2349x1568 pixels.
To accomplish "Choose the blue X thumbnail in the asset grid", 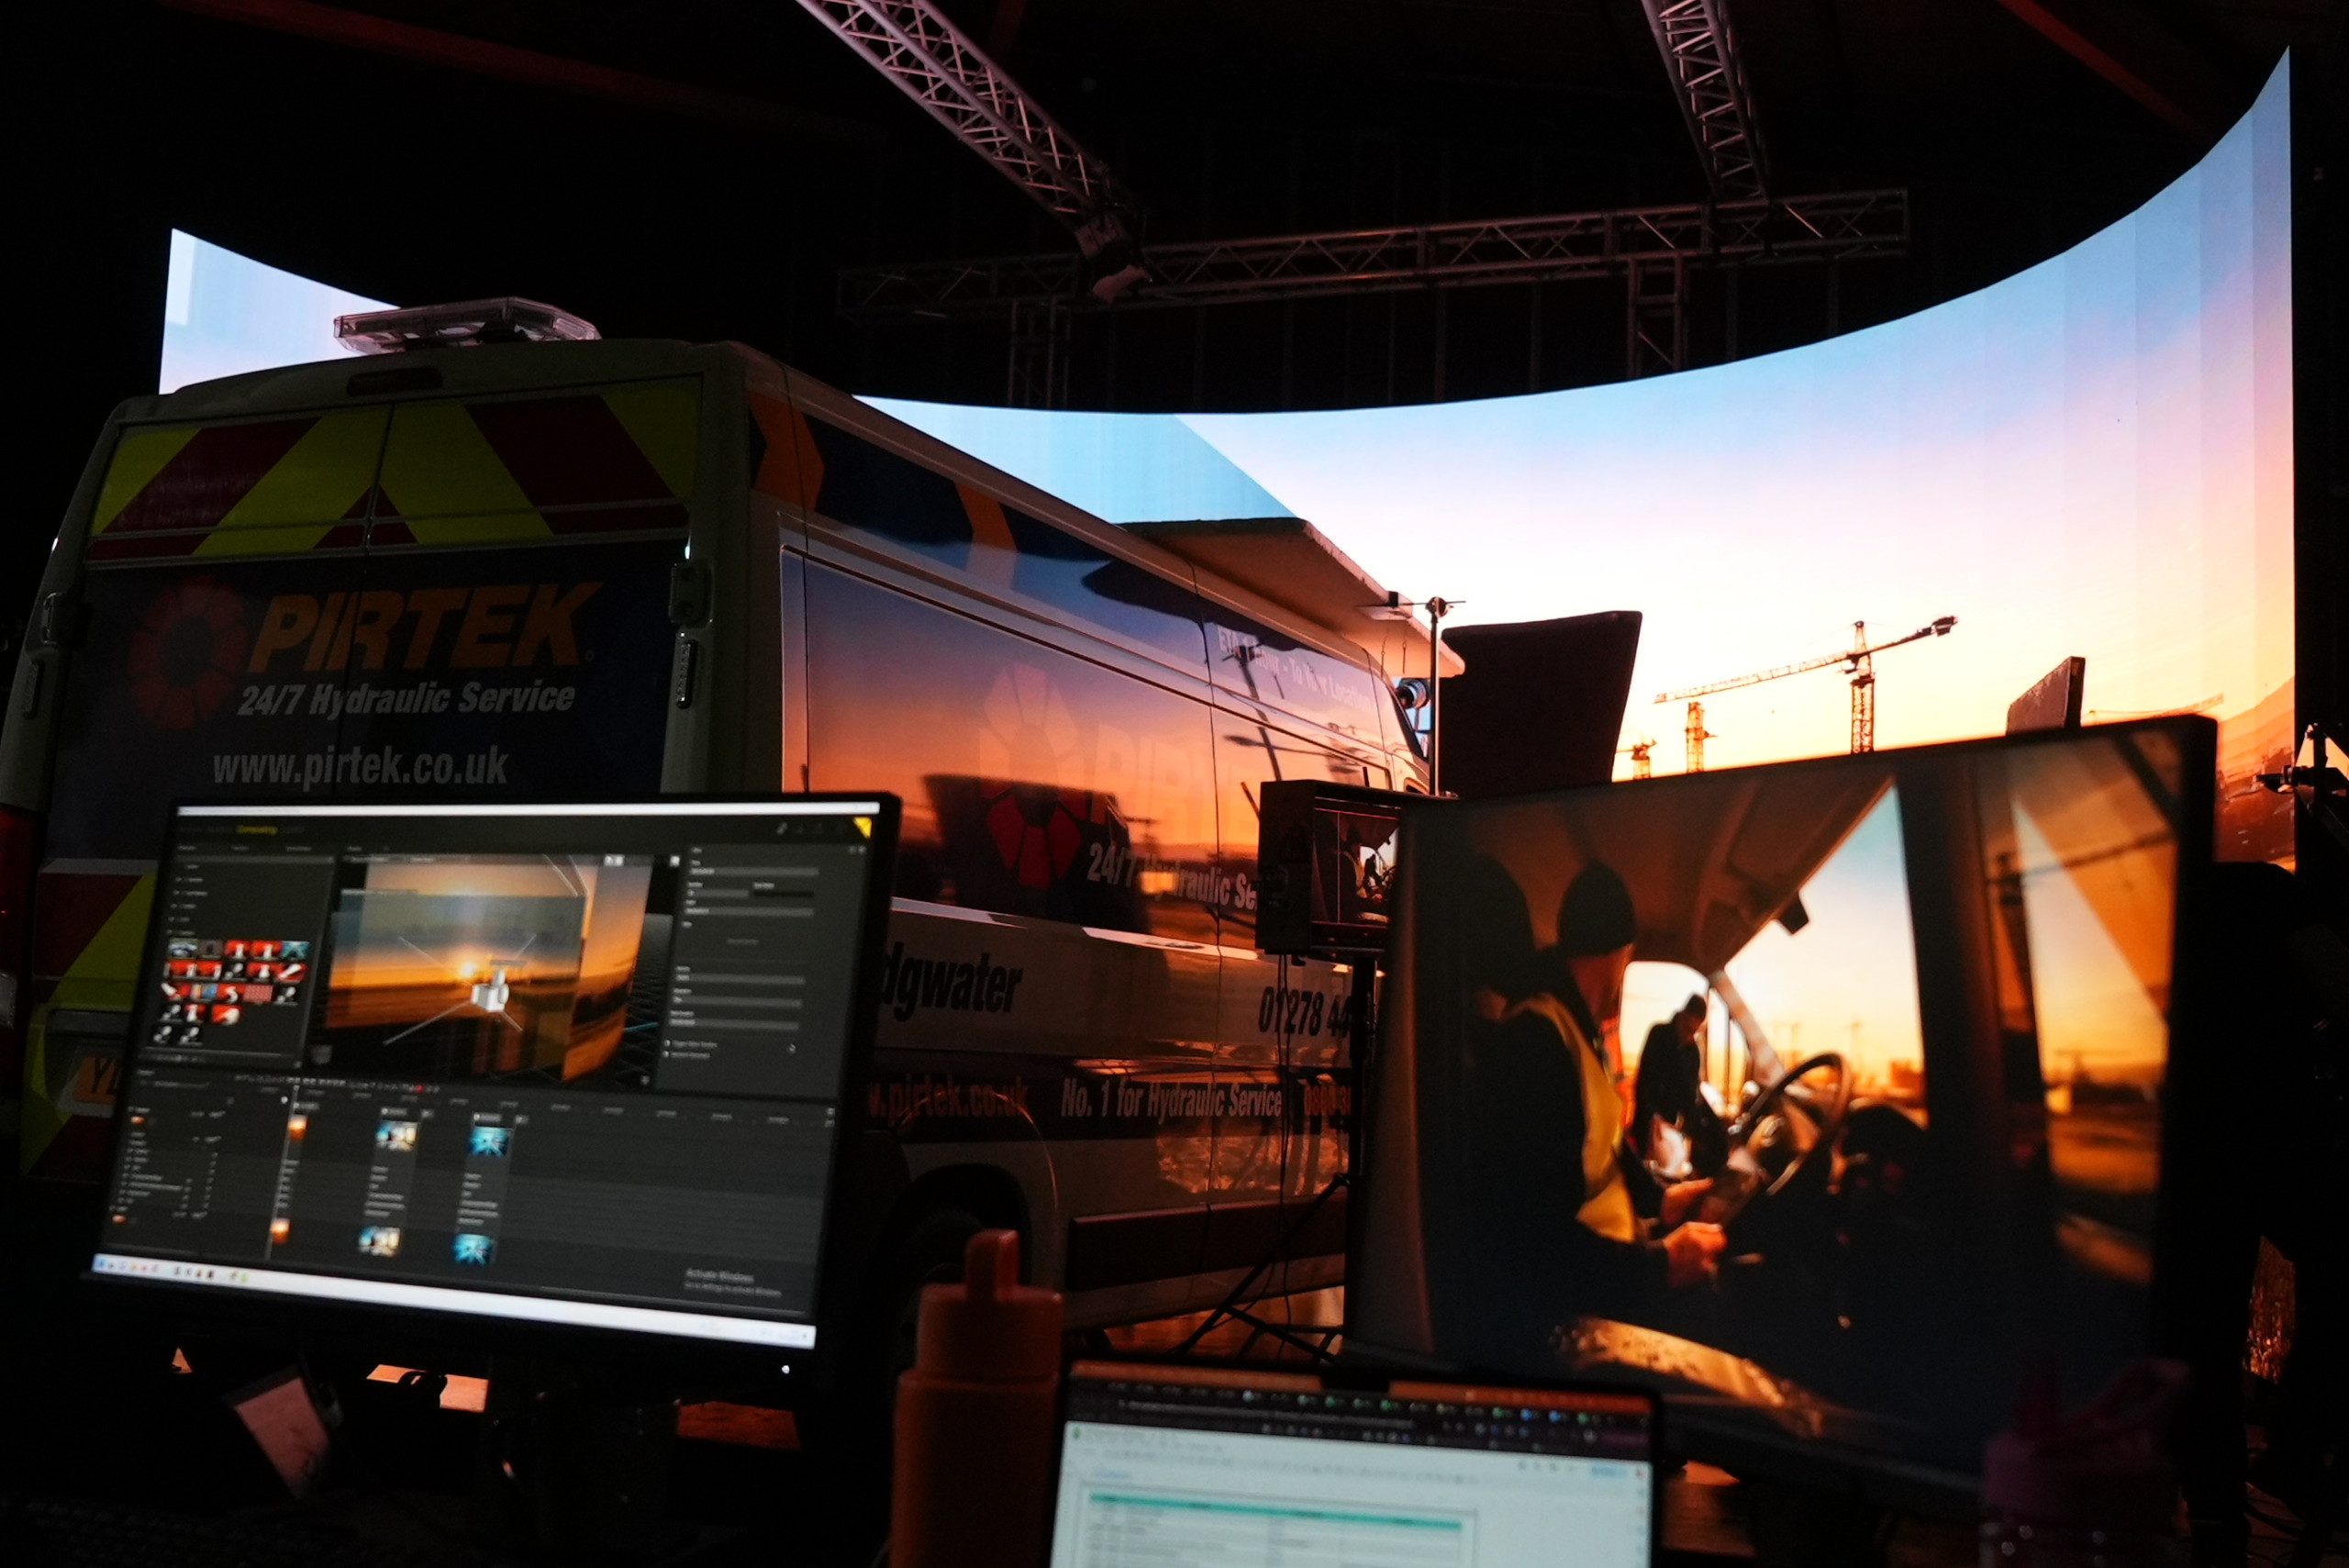I will [x=296, y=950].
